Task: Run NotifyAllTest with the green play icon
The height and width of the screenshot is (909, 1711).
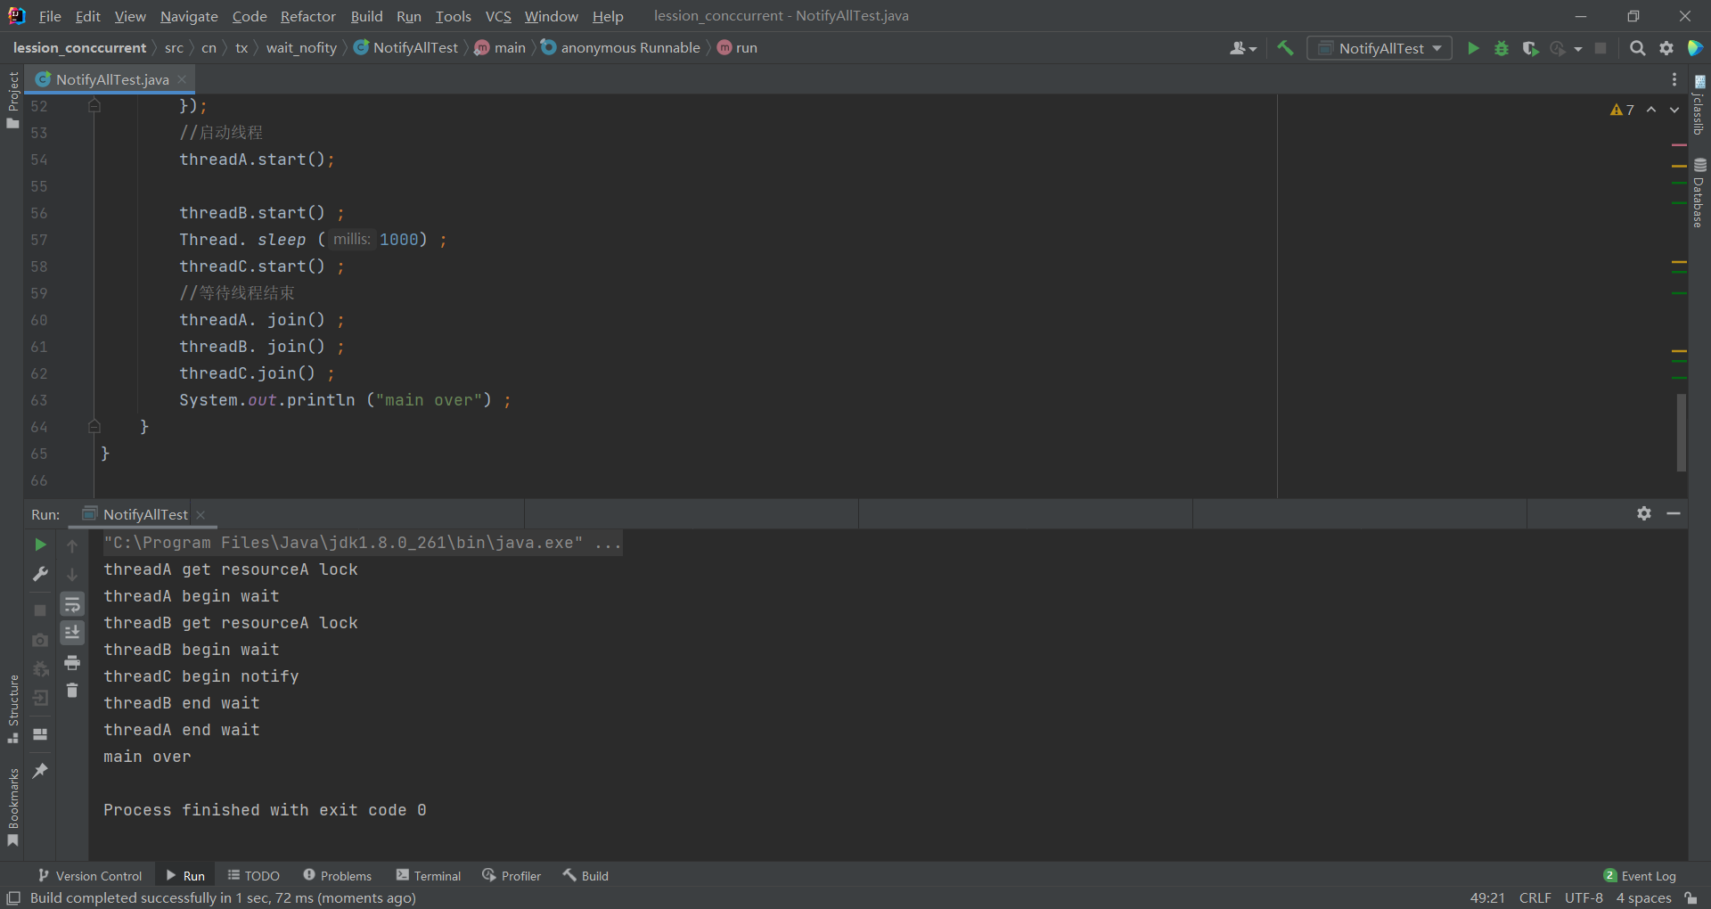Action: pos(1473,48)
